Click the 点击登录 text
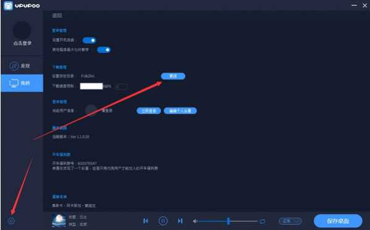 [x=22, y=43]
